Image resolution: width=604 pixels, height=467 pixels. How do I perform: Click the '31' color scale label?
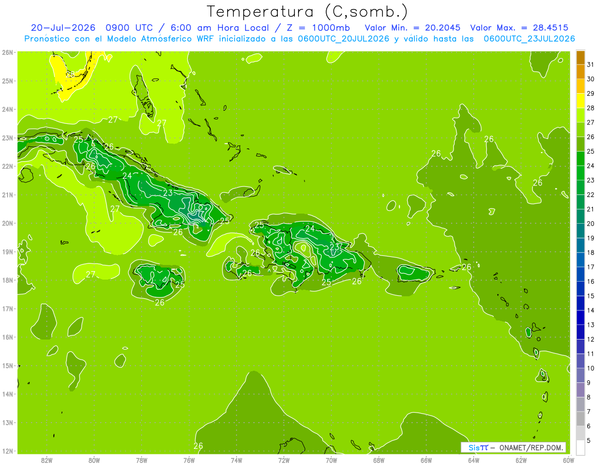pos(590,64)
